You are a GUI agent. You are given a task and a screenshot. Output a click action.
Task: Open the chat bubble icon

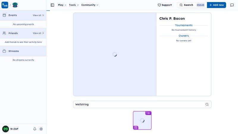[232, 5]
